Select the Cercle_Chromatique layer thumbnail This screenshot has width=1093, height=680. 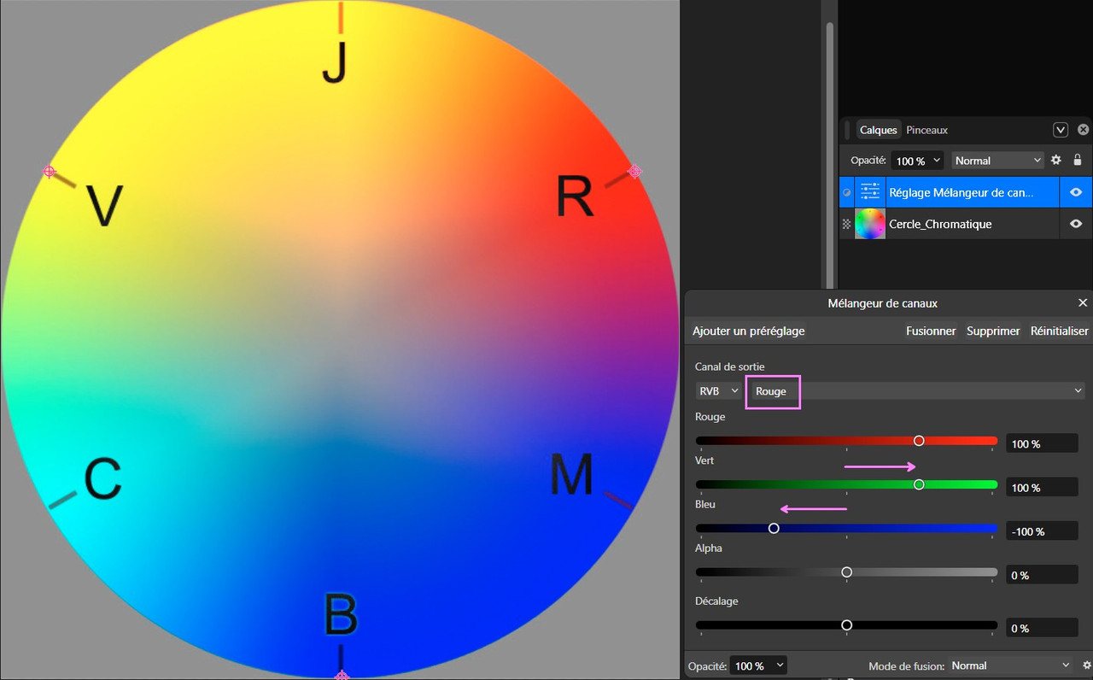click(870, 224)
